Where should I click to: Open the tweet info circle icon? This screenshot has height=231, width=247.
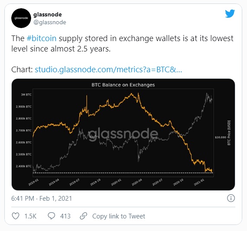(231, 198)
